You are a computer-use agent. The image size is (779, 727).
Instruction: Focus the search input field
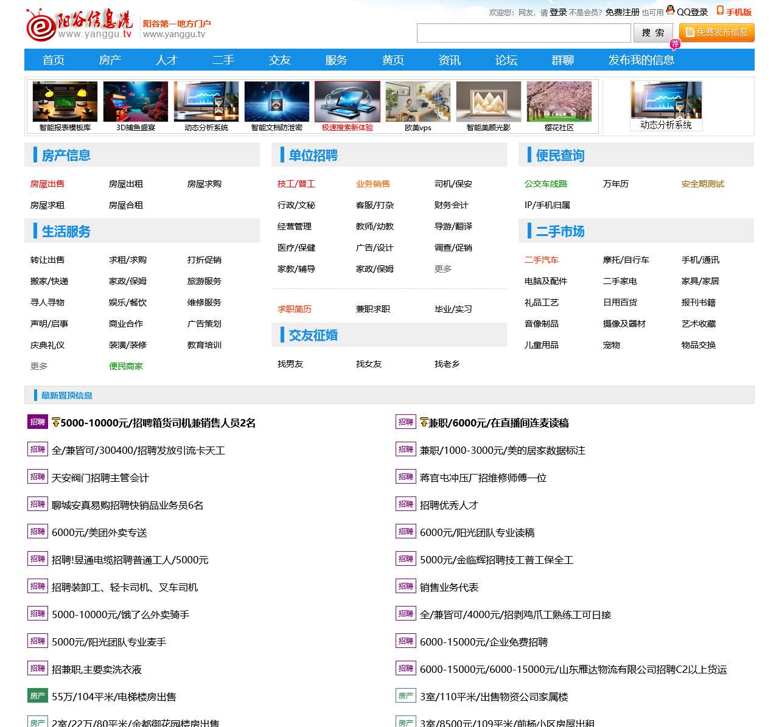pos(523,33)
